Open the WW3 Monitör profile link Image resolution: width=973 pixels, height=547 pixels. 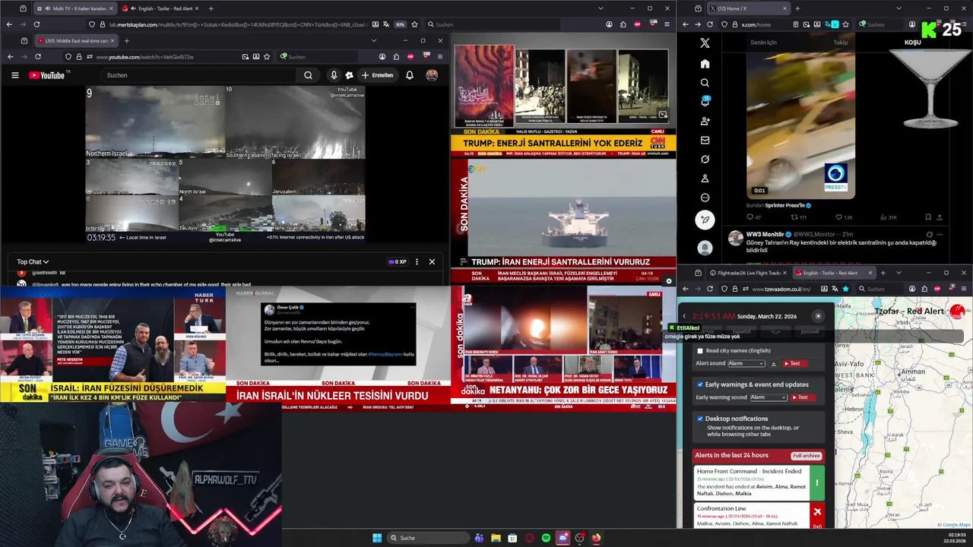765,234
